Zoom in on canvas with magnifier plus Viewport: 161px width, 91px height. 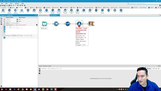(20, 6)
